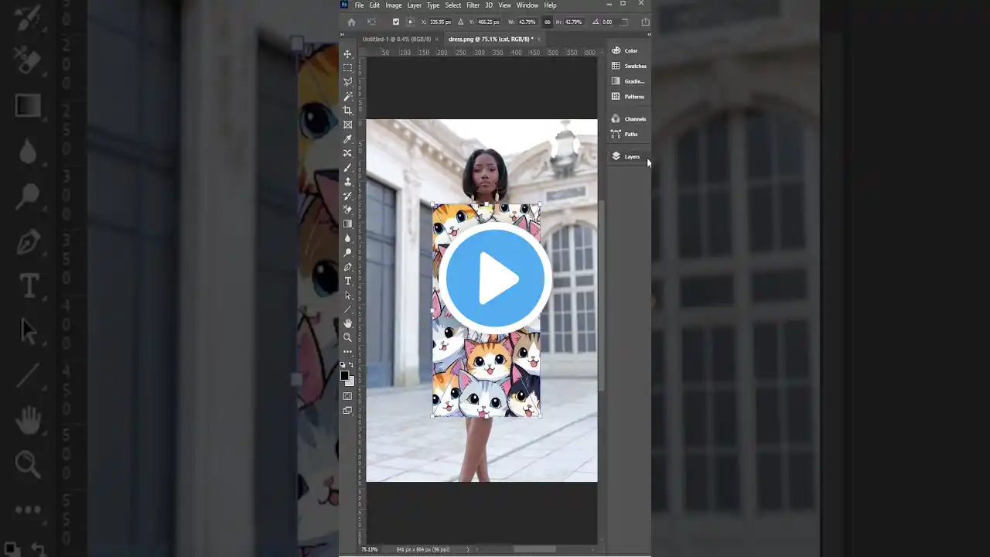This screenshot has height=557, width=990.
Task: Expand the collapsed right panel dock
Action: coord(648,35)
